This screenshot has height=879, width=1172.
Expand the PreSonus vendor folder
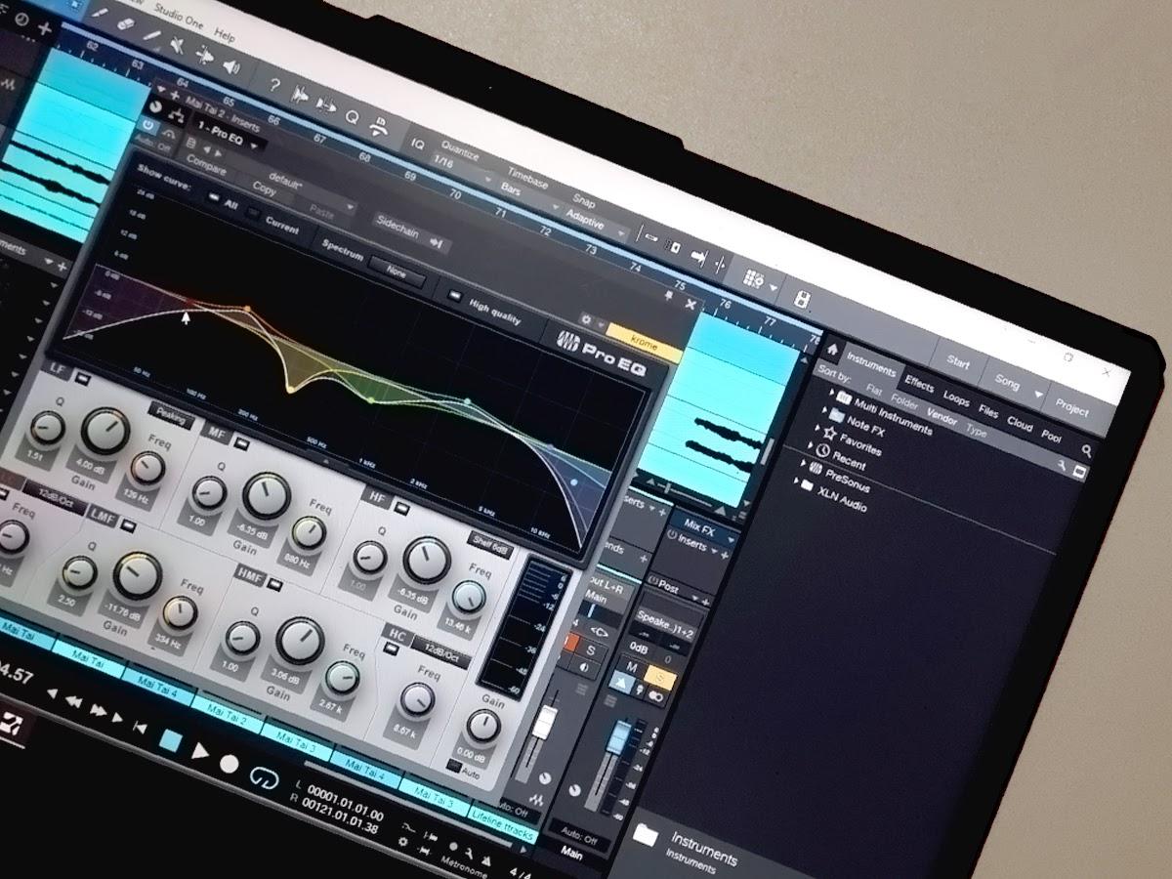pos(802,465)
